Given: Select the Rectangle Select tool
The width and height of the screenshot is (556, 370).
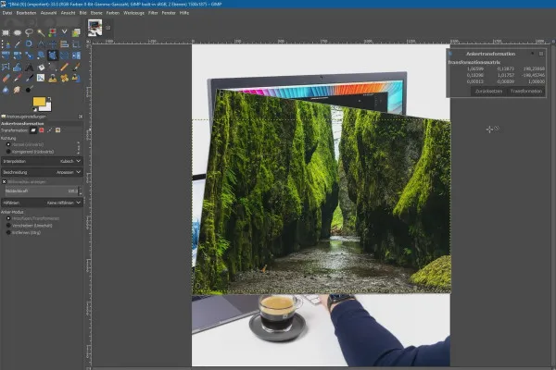Looking at the screenshot, I should coord(6,32).
